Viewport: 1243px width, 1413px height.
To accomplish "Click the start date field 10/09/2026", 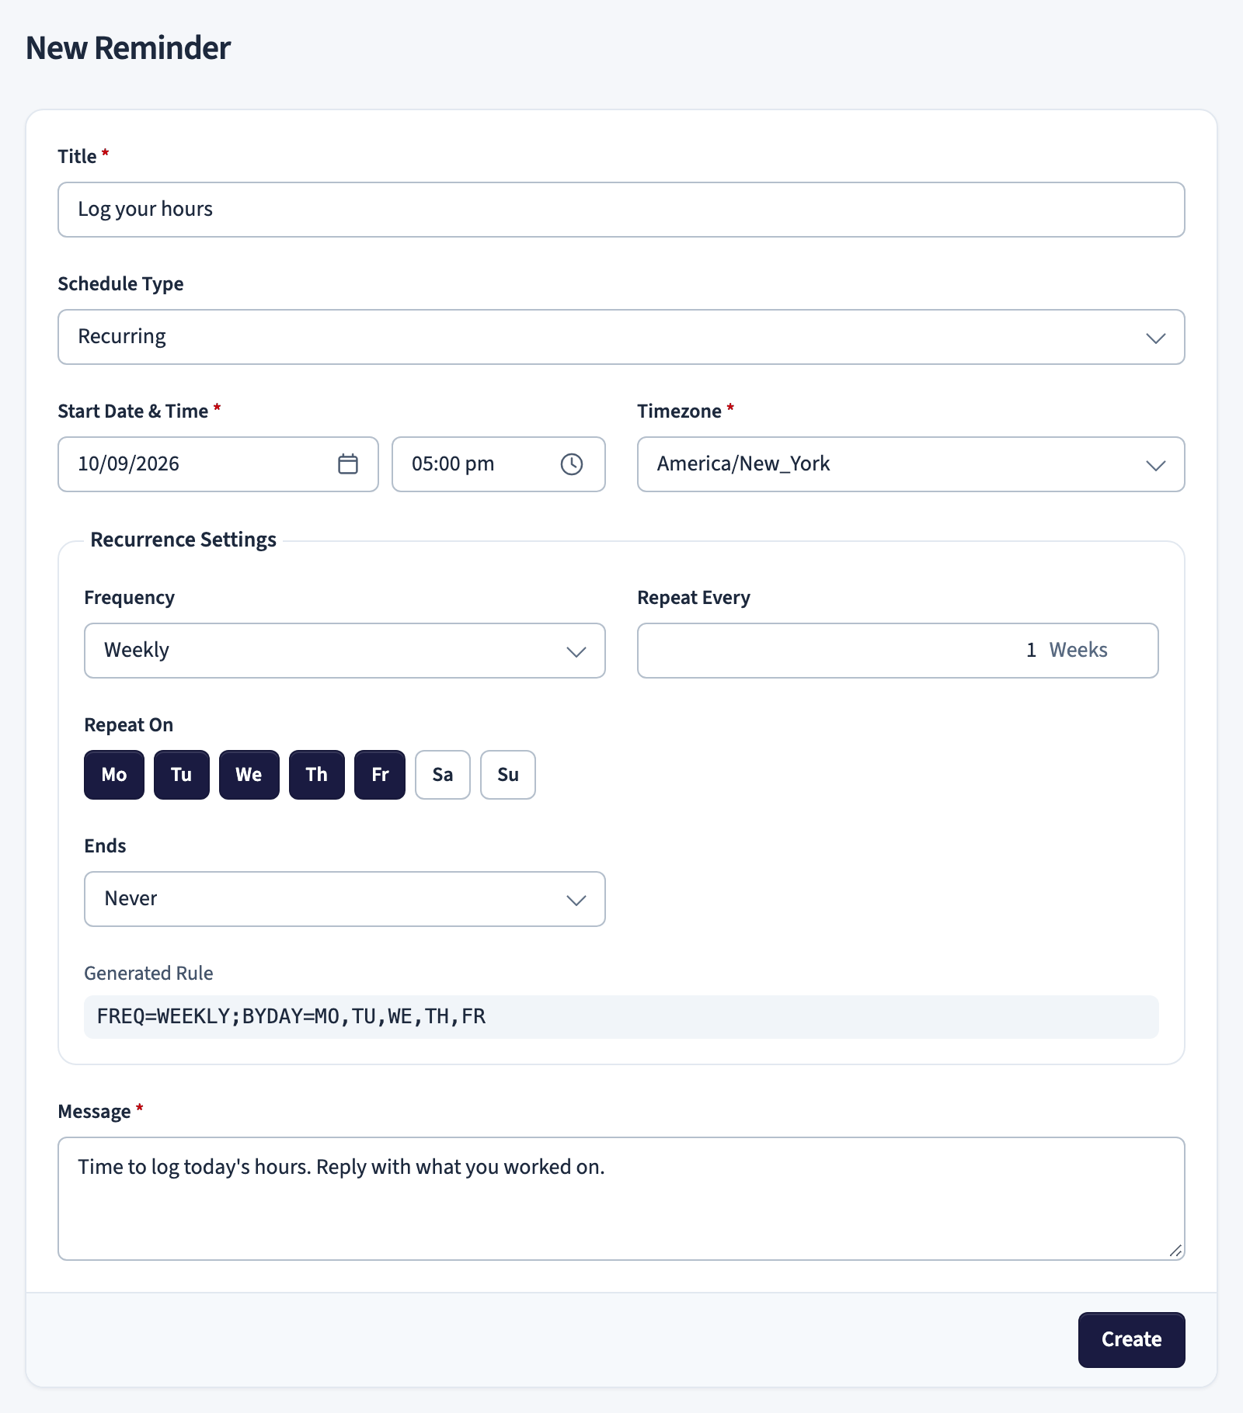I will pos(218,464).
